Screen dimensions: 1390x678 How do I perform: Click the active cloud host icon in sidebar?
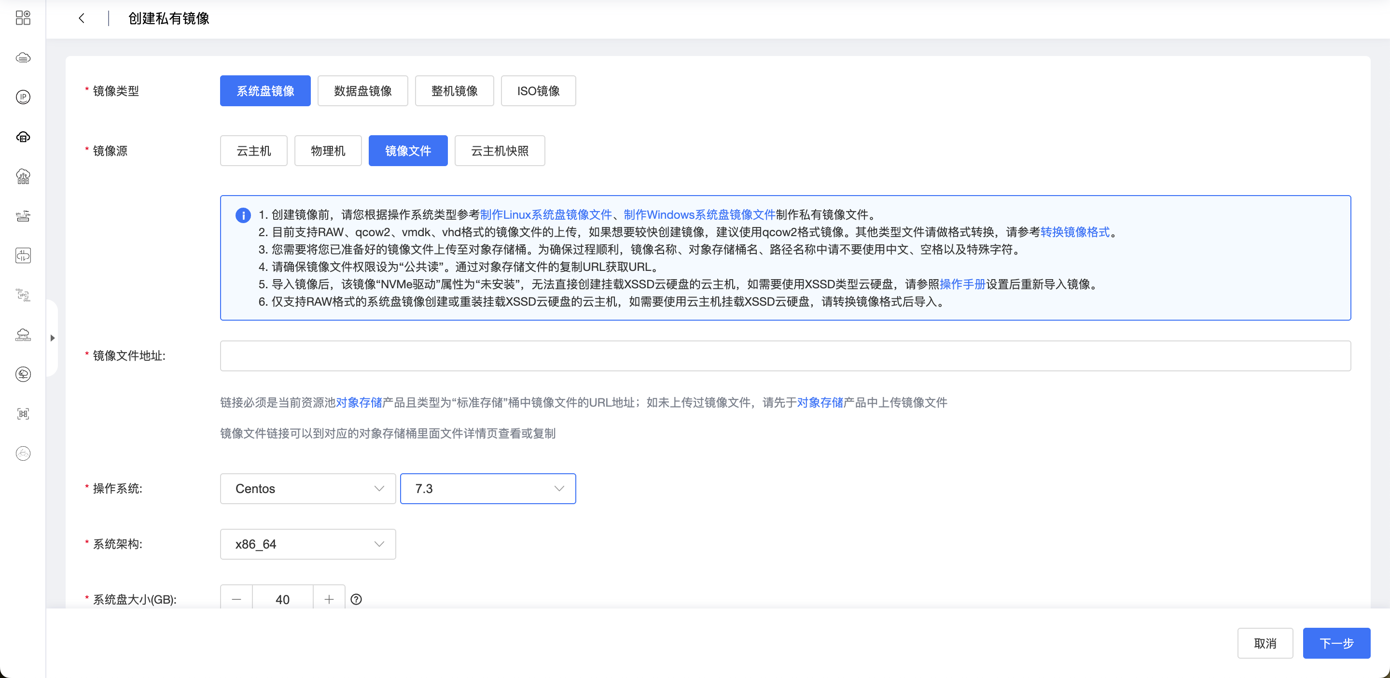tap(23, 137)
